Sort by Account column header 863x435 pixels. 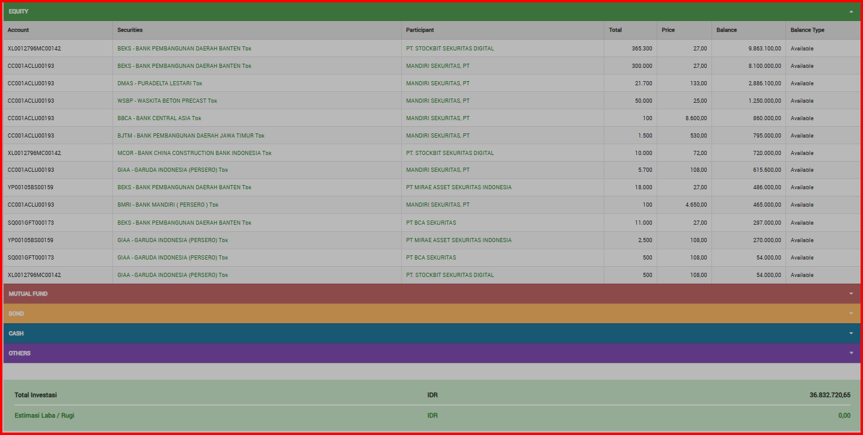click(x=19, y=30)
